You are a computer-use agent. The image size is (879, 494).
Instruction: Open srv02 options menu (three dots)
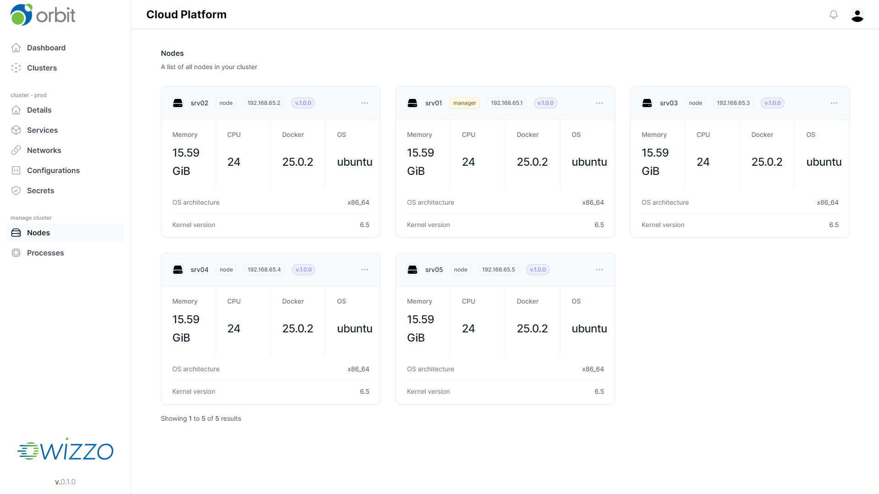point(365,103)
